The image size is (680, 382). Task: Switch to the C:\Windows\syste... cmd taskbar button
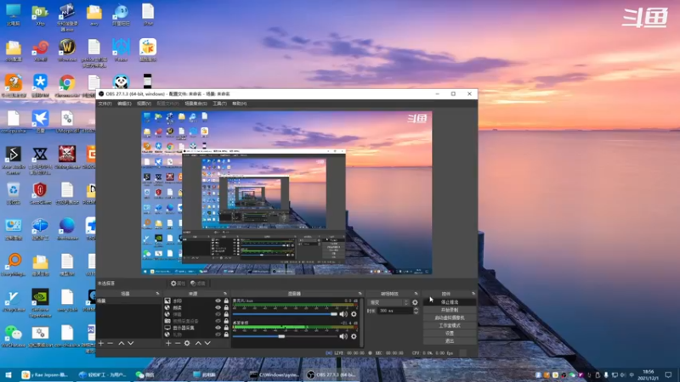coord(275,374)
